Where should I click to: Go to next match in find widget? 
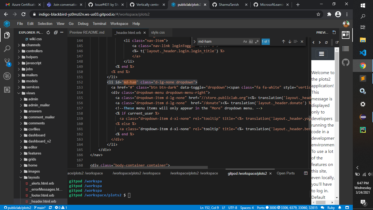click(x=290, y=42)
